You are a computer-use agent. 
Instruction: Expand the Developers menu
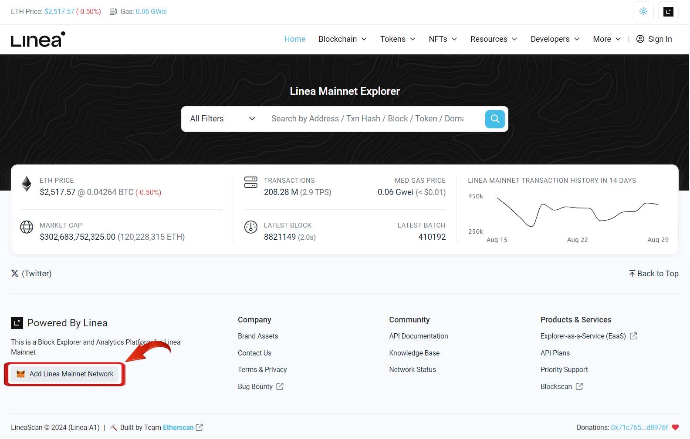pyautogui.click(x=555, y=39)
